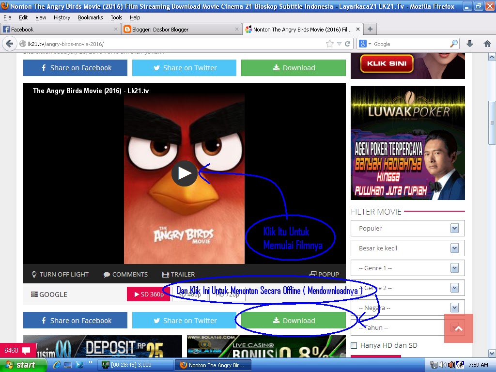This screenshot has width=496, height=372.
Task: Click the volume speaker tray icon
Action: (443, 365)
